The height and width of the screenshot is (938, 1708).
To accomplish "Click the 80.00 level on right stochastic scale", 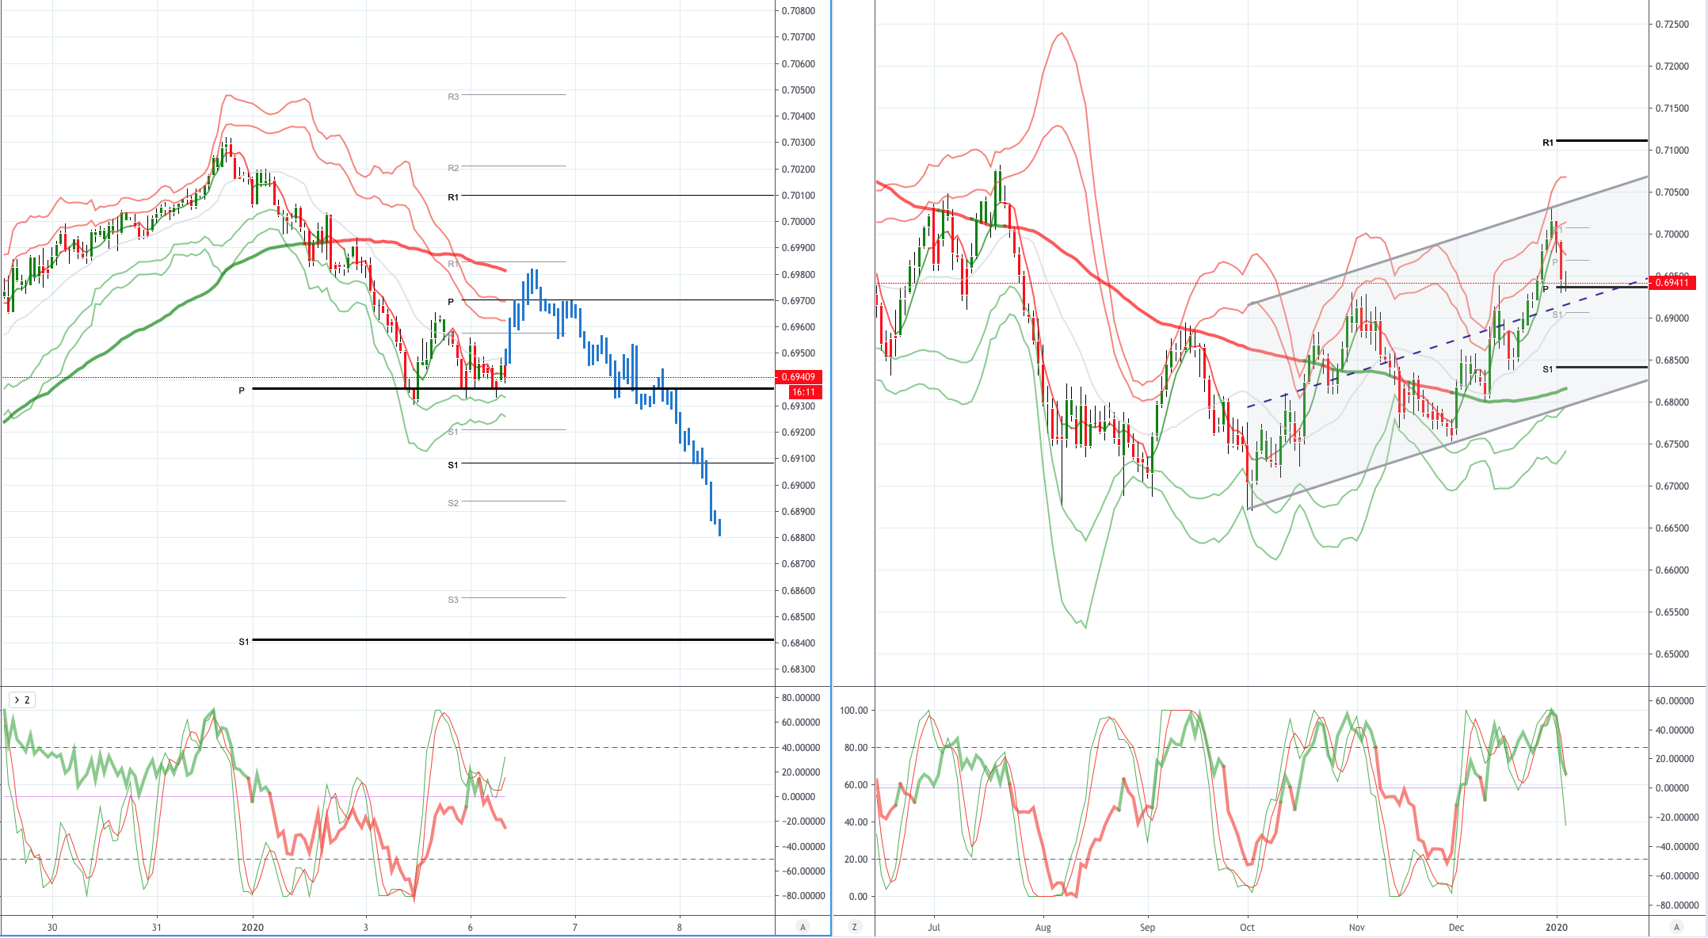I will pyautogui.click(x=856, y=748).
